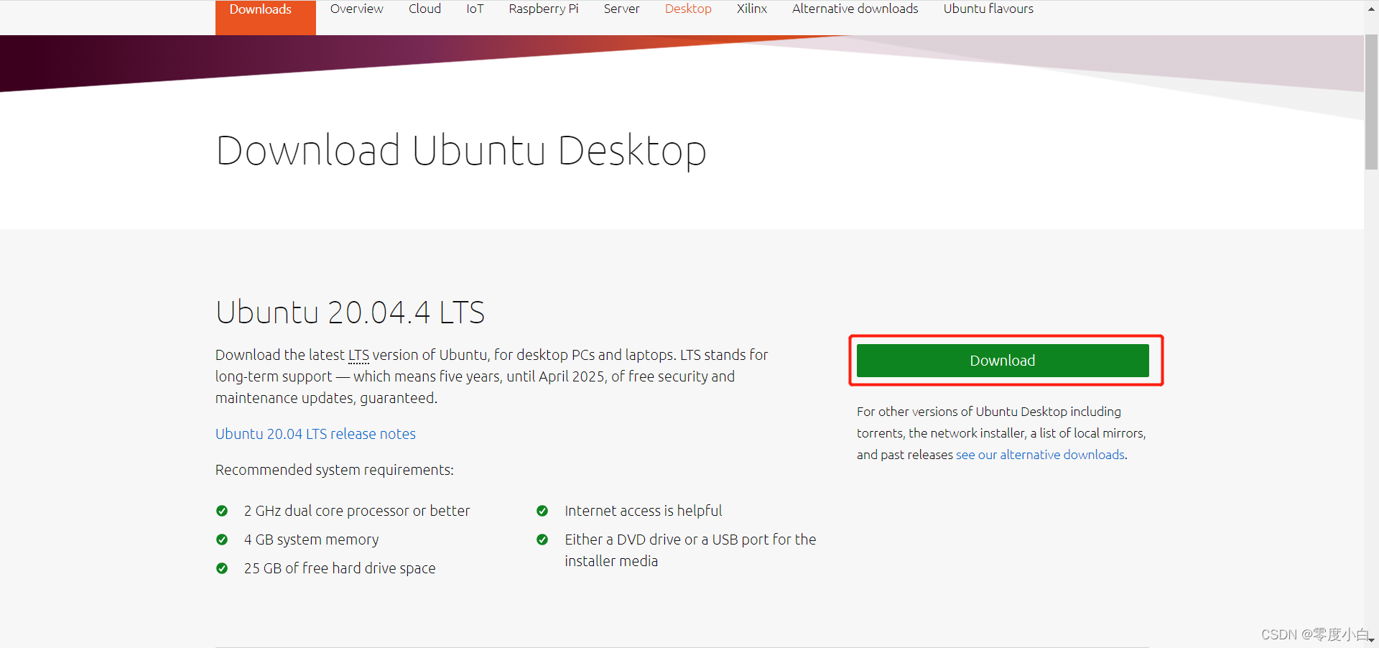Click the check icon beside 25 GB drive space
Viewport: 1379px width, 648px height.
(222, 568)
